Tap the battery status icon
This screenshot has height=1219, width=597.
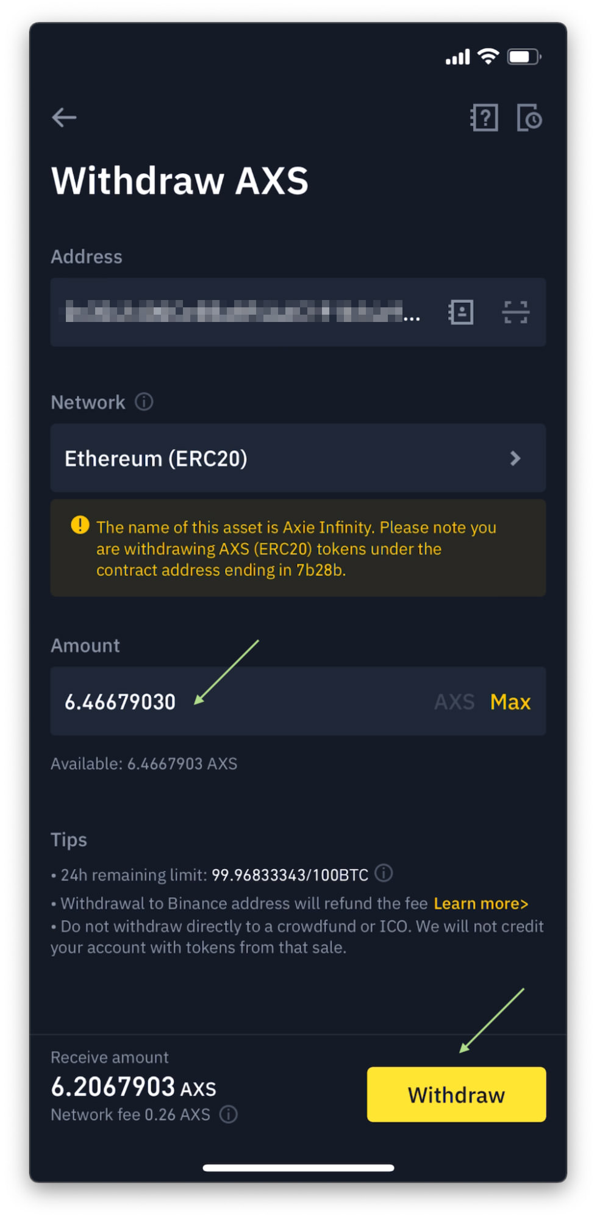point(524,57)
